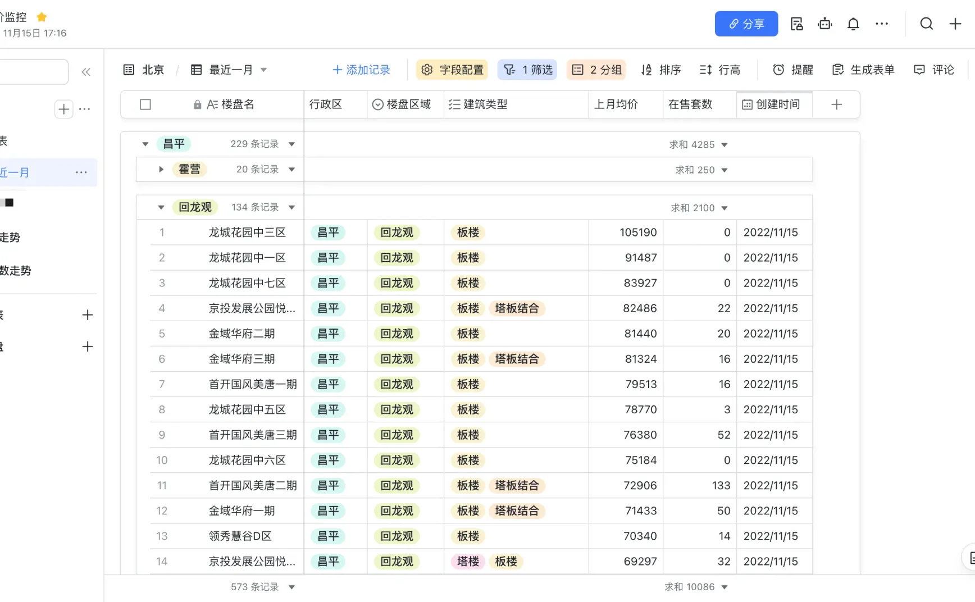The height and width of the screenshot is (602, 975).
Task: Click the 首开国风美唐一期 cell
Action: [253, 384]
